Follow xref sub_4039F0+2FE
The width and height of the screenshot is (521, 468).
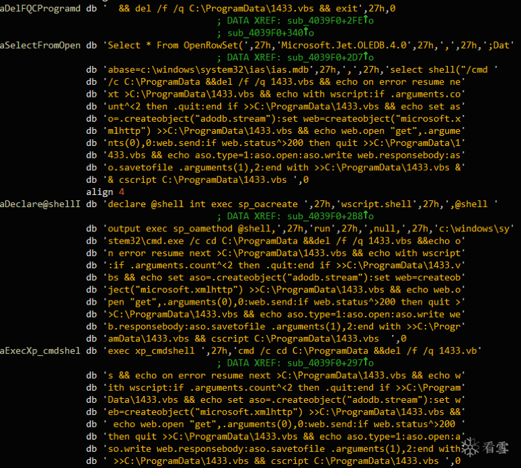point(330,21)
